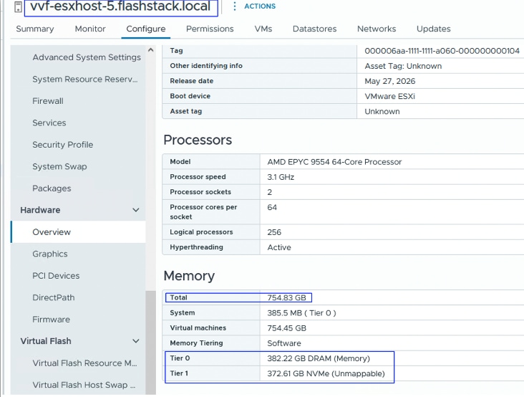The width and height of the screenshot is (524, 397).
Task: Click the sidebar scrollbar thumb
Action: [x=151, y=343]
